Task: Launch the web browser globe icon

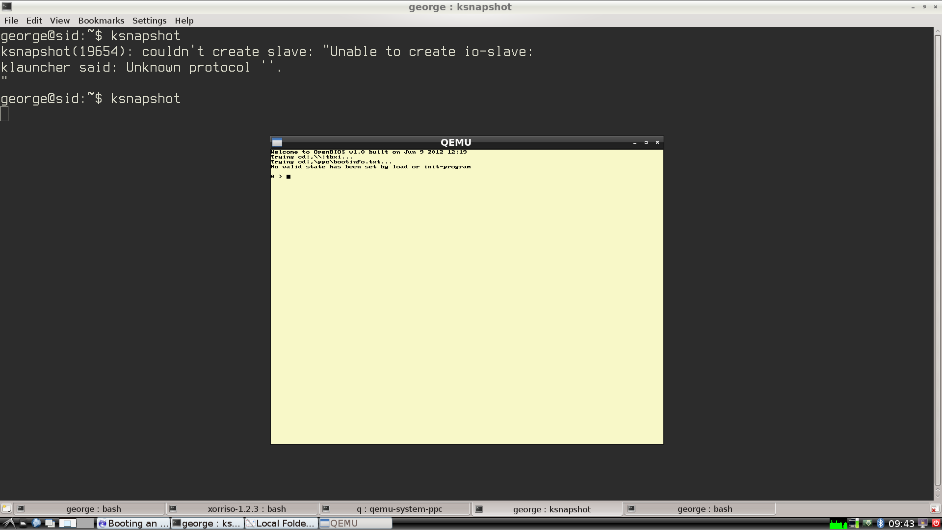Action: click(x=36, y=523)
